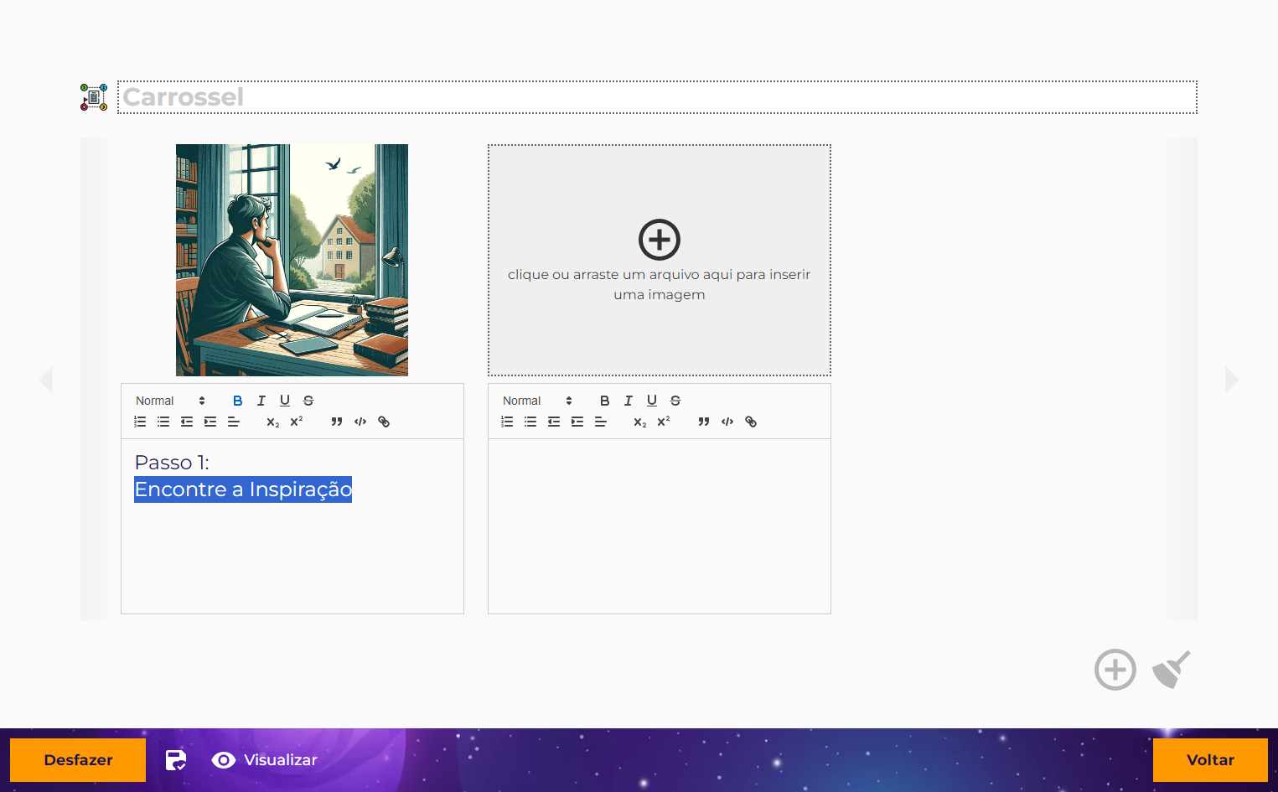Open text alignment in second slide editor

point(601,422)
